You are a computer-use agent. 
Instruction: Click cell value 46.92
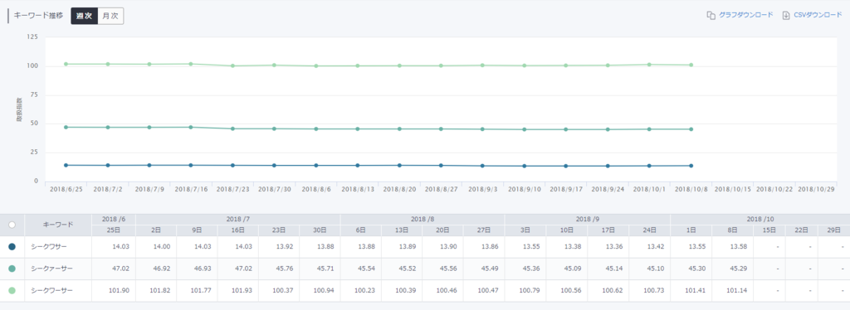pos(162,269)
